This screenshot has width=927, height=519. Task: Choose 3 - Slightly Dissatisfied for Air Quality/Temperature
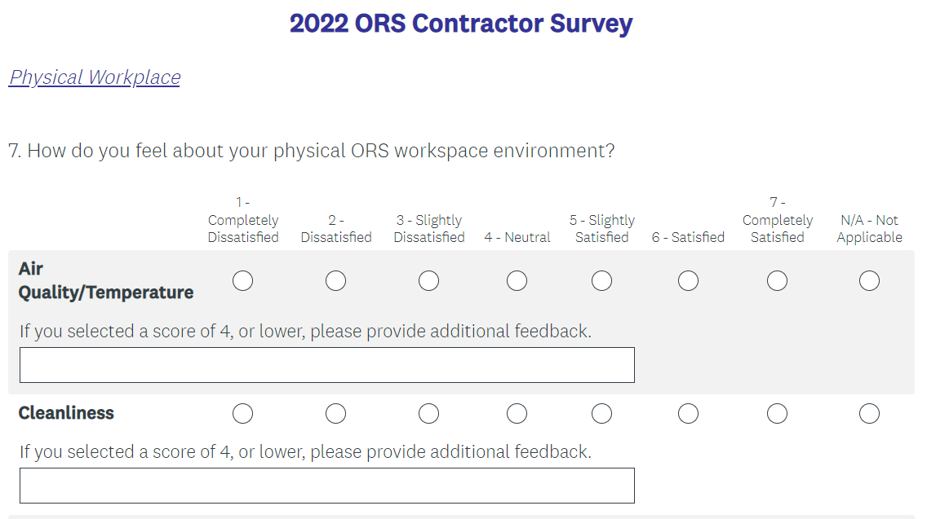pyautogui.click(x=428, y=281)
